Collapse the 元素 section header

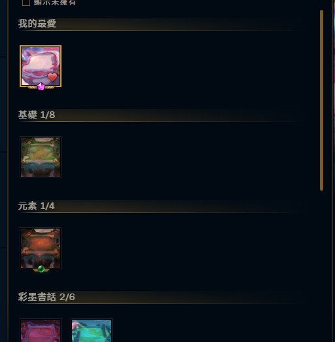162,206
